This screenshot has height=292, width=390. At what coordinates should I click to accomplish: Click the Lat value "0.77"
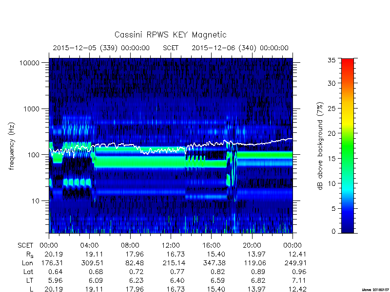click(177, 272)
